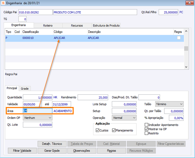Toggle the Regra checkbox in APLICAR row
Viewport: 195px width, 158px height.
[x=179, y=38]
